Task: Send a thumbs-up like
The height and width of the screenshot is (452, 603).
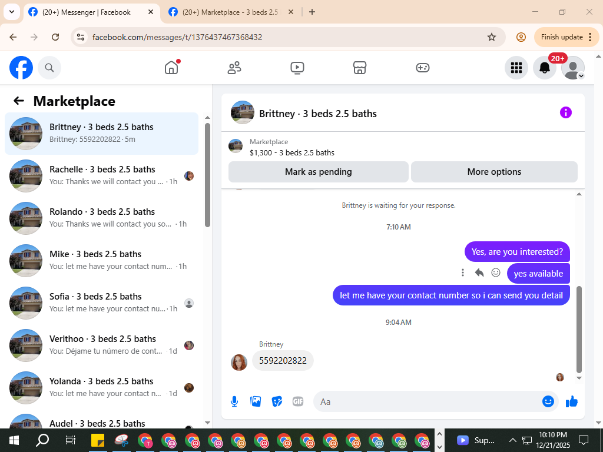Action: [x=572, y=401]
